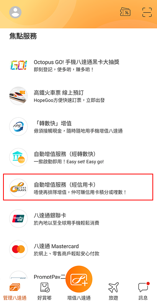This screenshot has height=306, width=157.
Task: Tap the orange 增值八達通 center button
Action: 79,279
